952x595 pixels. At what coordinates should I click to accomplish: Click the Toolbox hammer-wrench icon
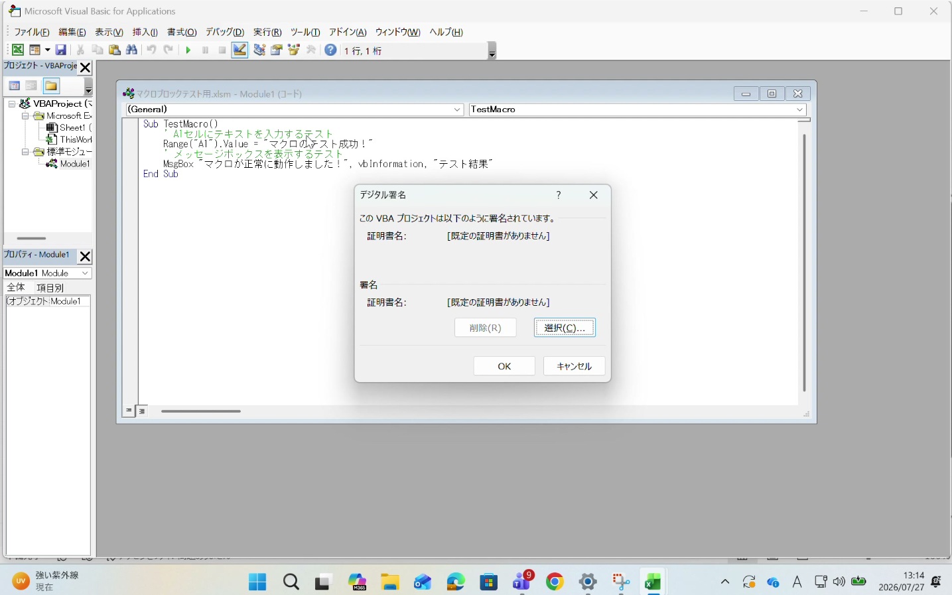tap(311, 50)
